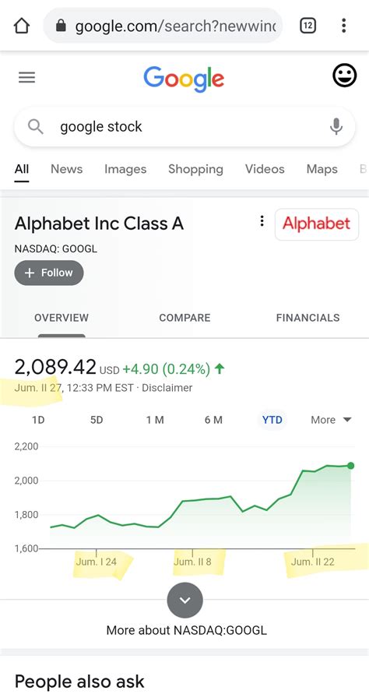Click the Google logo
The width and height of the screenshot is (369, 694).
[x=184, y=79]
